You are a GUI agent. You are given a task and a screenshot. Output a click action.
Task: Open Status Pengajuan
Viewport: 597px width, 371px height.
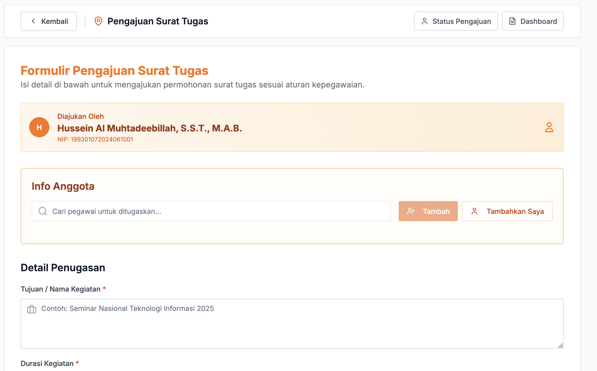point(456,21)
